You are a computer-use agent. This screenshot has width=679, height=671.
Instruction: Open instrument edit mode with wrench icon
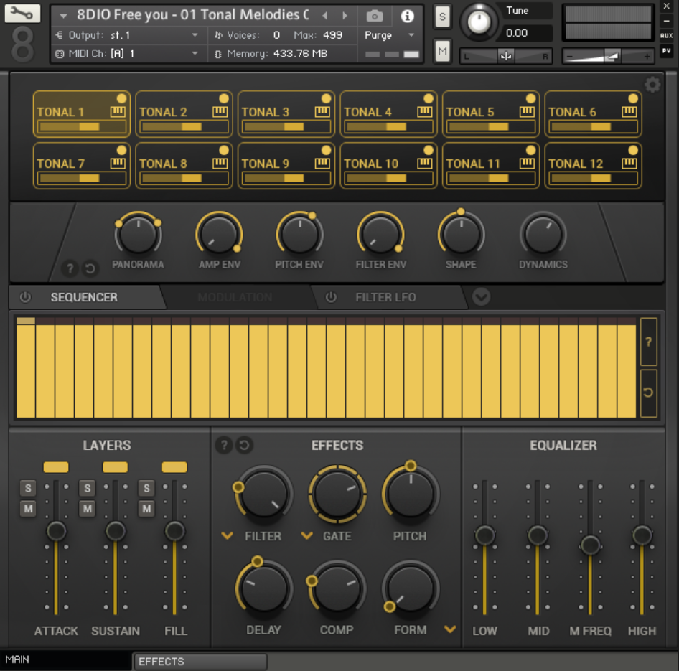[x=22, y=14]
